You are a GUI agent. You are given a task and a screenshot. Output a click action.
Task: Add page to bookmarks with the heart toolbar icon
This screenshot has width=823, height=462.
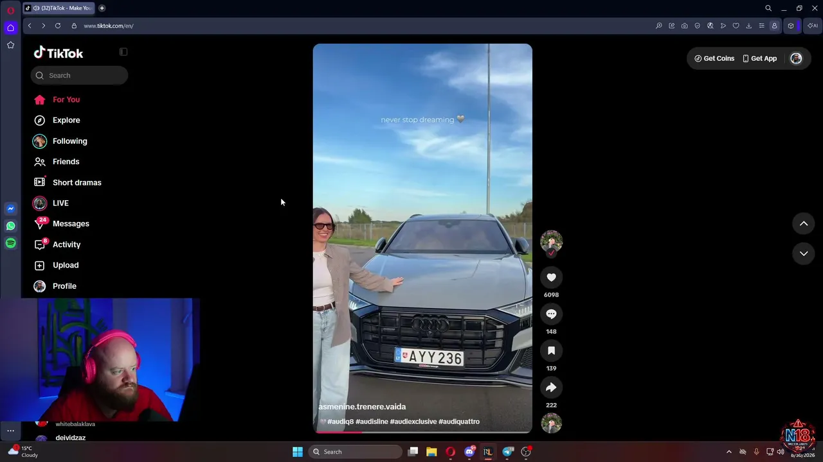[x=736, y=26]
